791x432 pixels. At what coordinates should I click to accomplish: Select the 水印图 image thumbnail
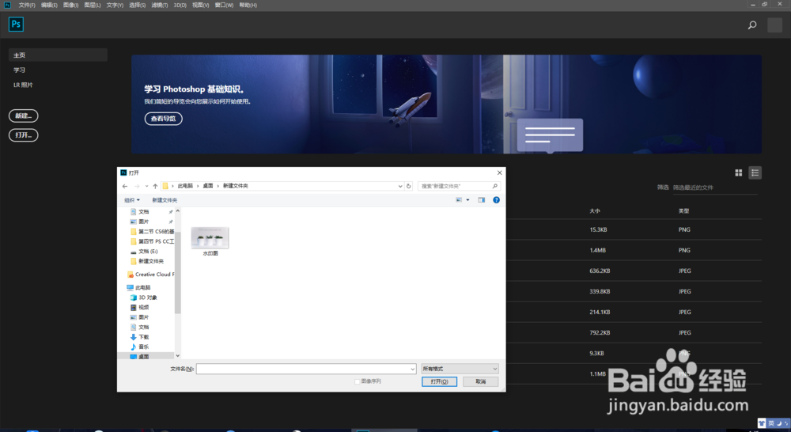pos(210,242)
